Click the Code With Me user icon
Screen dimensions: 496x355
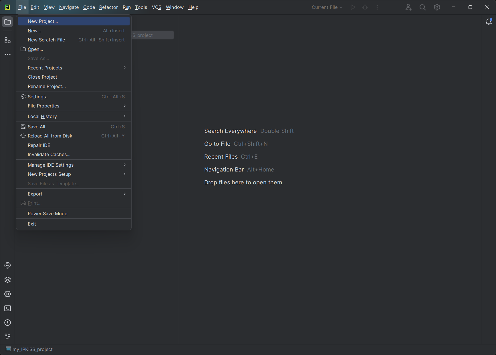click(x=408, y=7)
